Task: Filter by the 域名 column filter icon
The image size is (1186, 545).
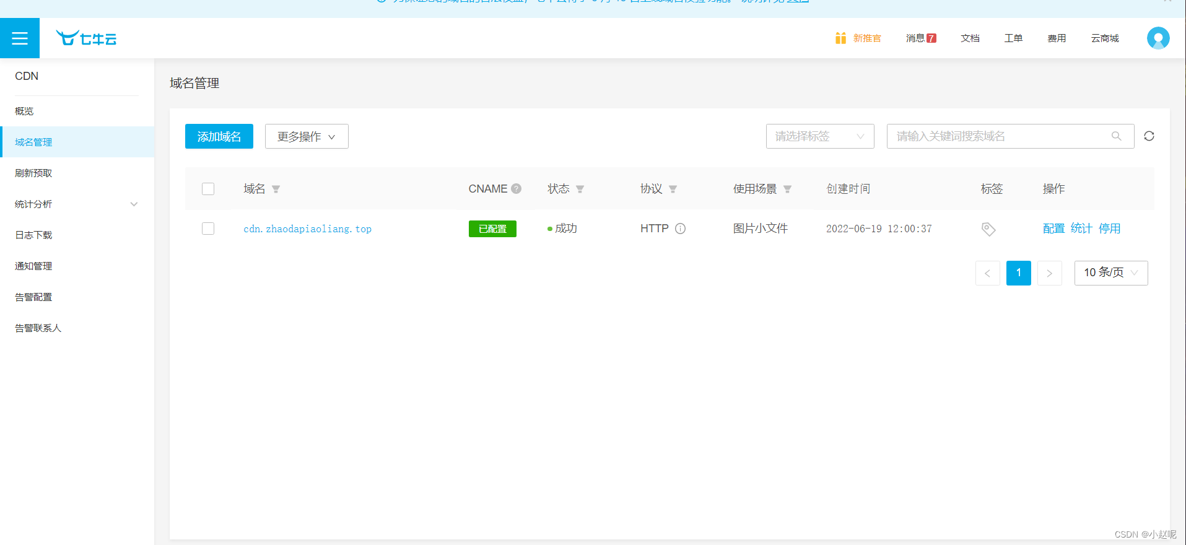Action: 276,189
